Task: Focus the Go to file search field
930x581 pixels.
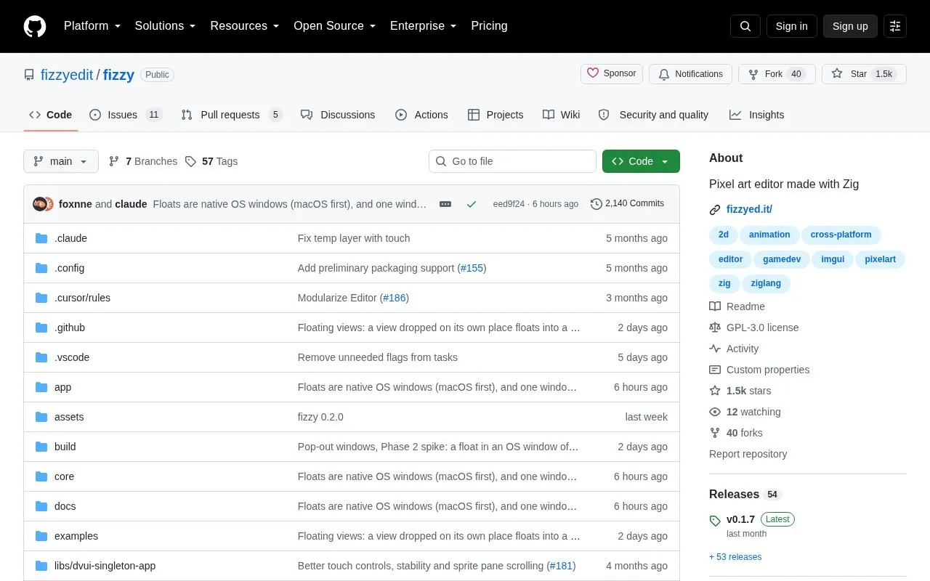Action: (x=512, y=161)
